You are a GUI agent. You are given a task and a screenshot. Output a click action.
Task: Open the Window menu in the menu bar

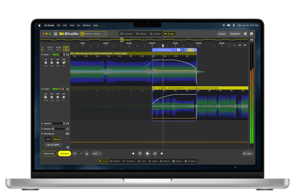86,25
